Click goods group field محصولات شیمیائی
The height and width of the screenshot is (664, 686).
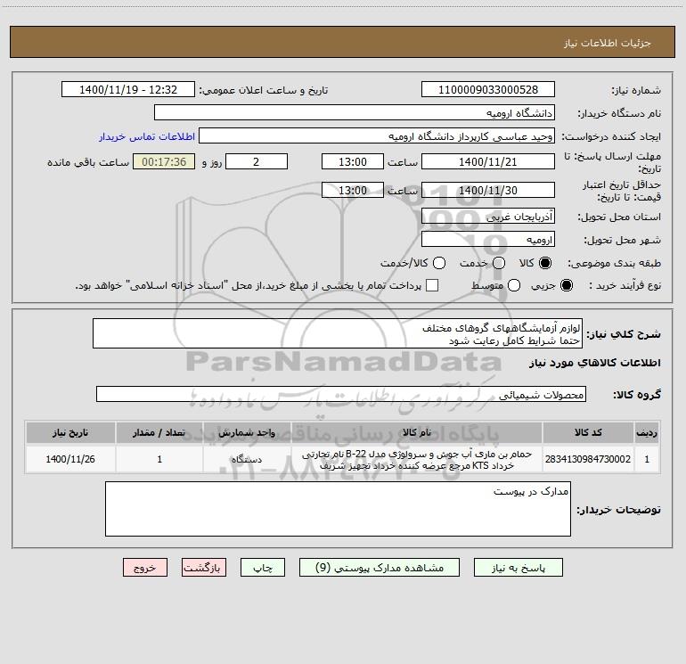click(x=341, y=394)
